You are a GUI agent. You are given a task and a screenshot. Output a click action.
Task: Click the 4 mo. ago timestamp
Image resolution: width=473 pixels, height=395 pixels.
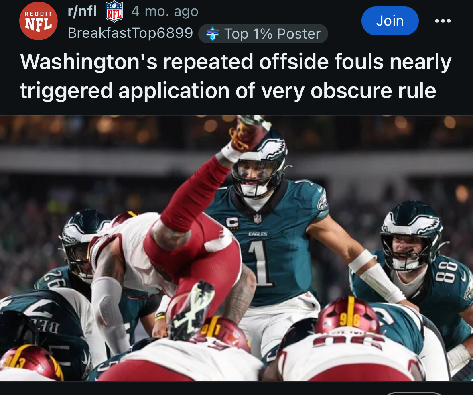pos(165,12)
